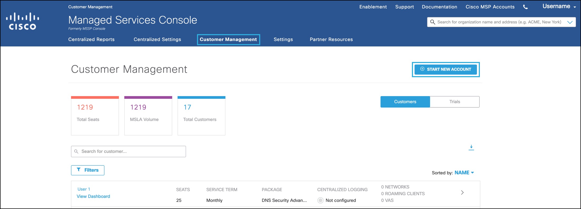Click the phone contact icon
Screen dimensions: 581x209
coord(525,7)
